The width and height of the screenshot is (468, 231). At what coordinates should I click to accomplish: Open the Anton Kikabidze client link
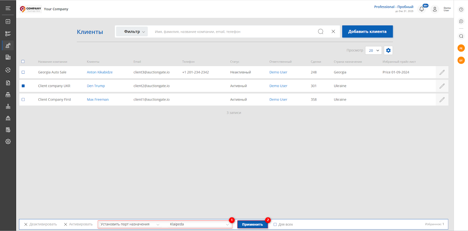coord(100,72)
